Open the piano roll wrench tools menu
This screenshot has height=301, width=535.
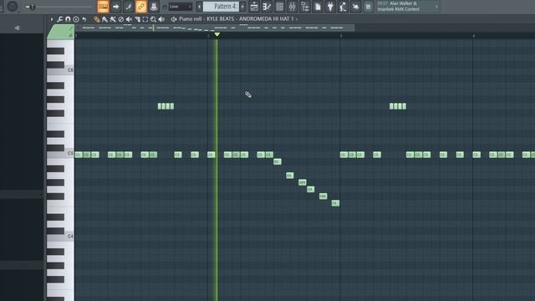click(x=60, y=19)
